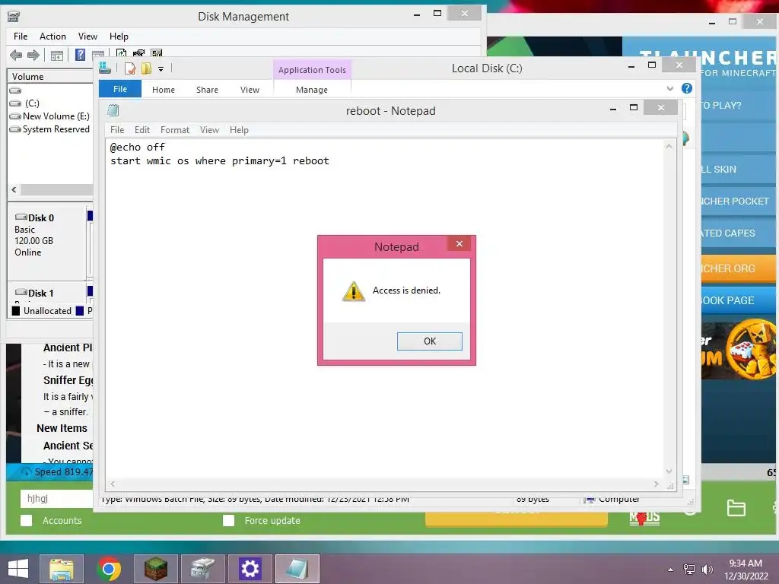Click the volume speaker icon in tray
The image size is (779, 584).
click(707, 570)
